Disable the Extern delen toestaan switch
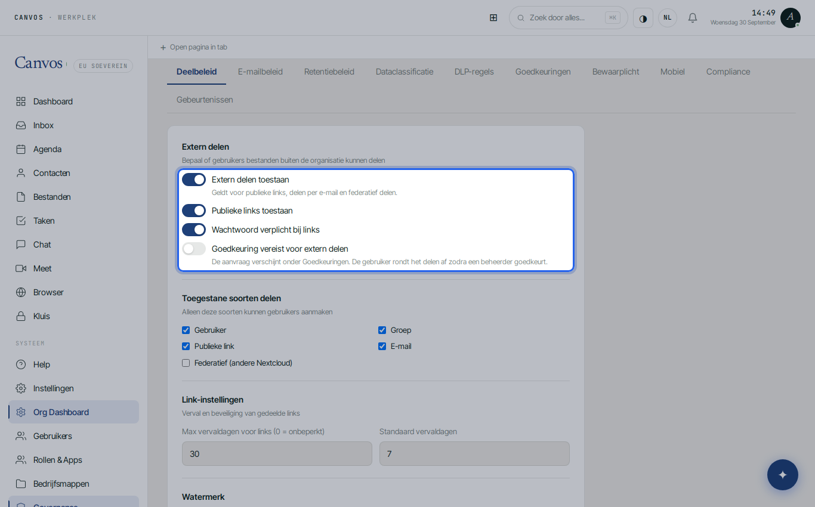 (194, 180)
